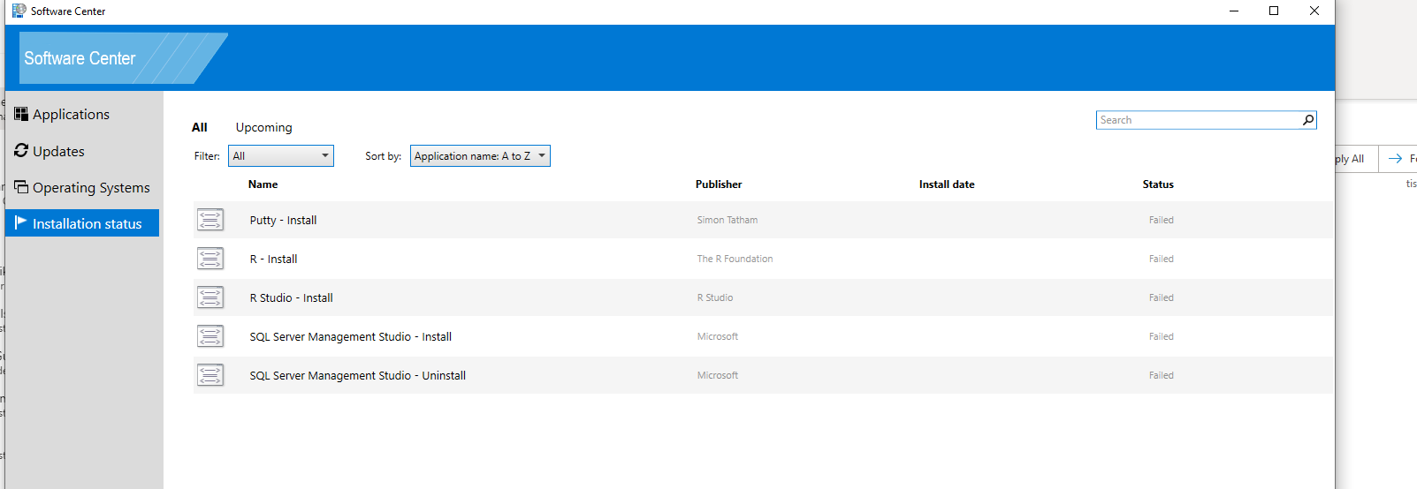Open the Applications section
This screenshot has height=489, width=1417.
pos(71,115)
